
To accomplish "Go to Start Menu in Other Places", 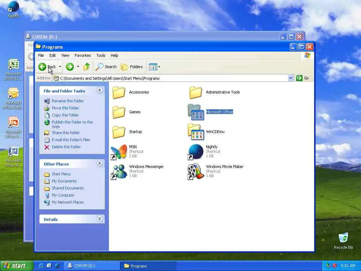I will [61, 174].
